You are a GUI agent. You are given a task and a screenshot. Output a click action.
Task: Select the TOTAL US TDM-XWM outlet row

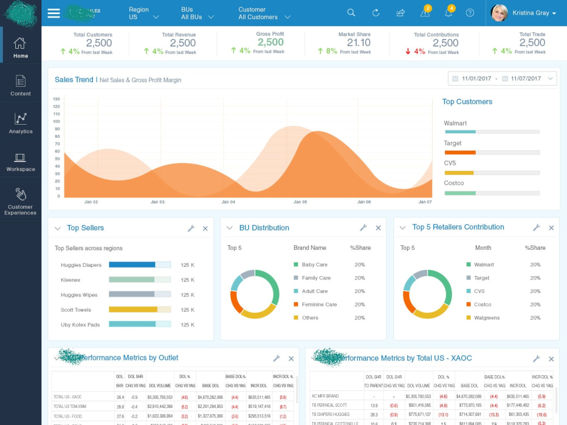(173, 406)
